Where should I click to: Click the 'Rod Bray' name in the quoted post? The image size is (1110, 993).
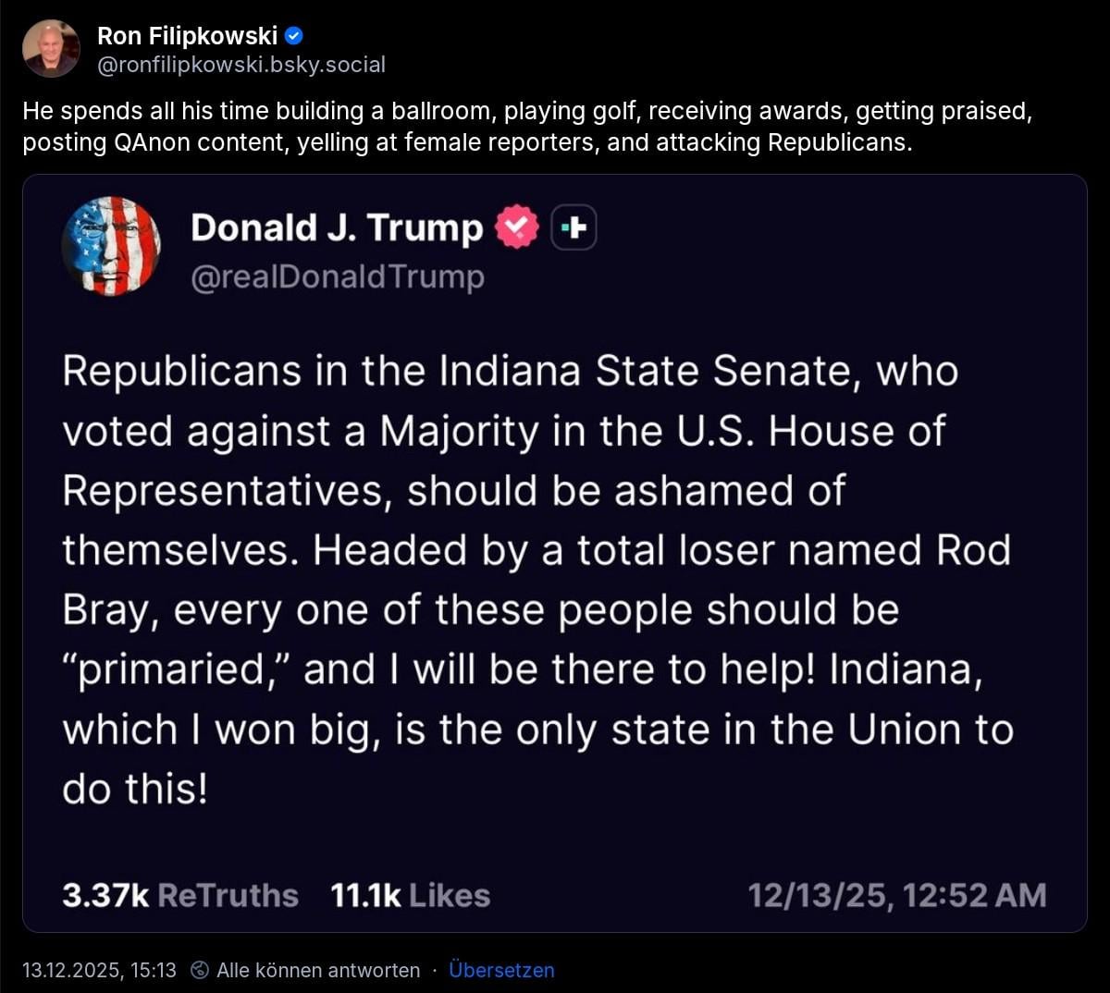click(973, 551)
